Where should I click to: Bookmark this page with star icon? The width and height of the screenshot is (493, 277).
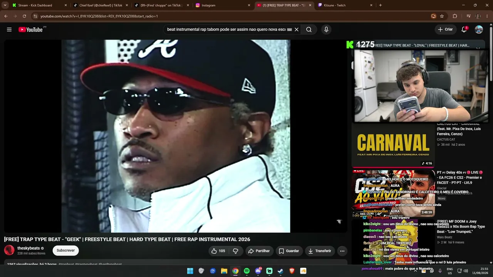coord(442,16)
